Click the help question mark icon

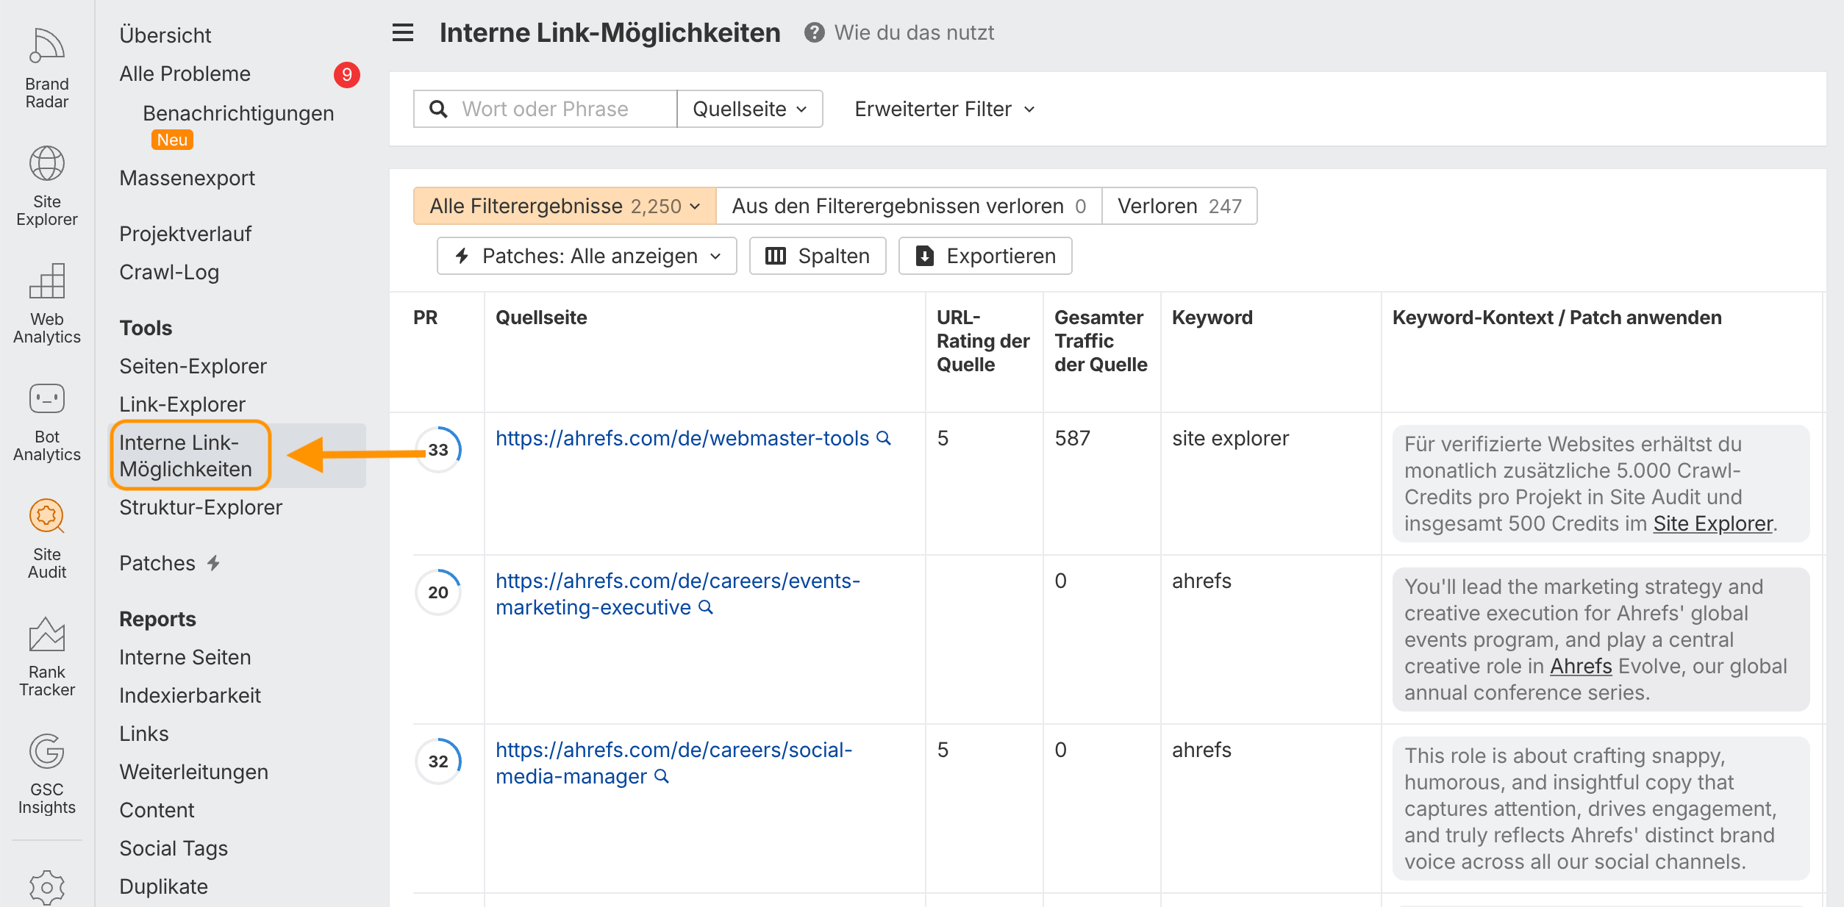coord(814,33)
